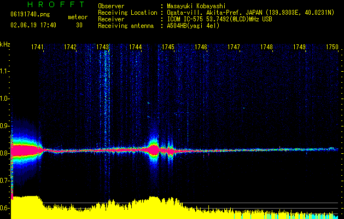This screenshot has width=344, height=219.
Task: Click the observer name Masayuki Kobayashi
Action: 196,6
